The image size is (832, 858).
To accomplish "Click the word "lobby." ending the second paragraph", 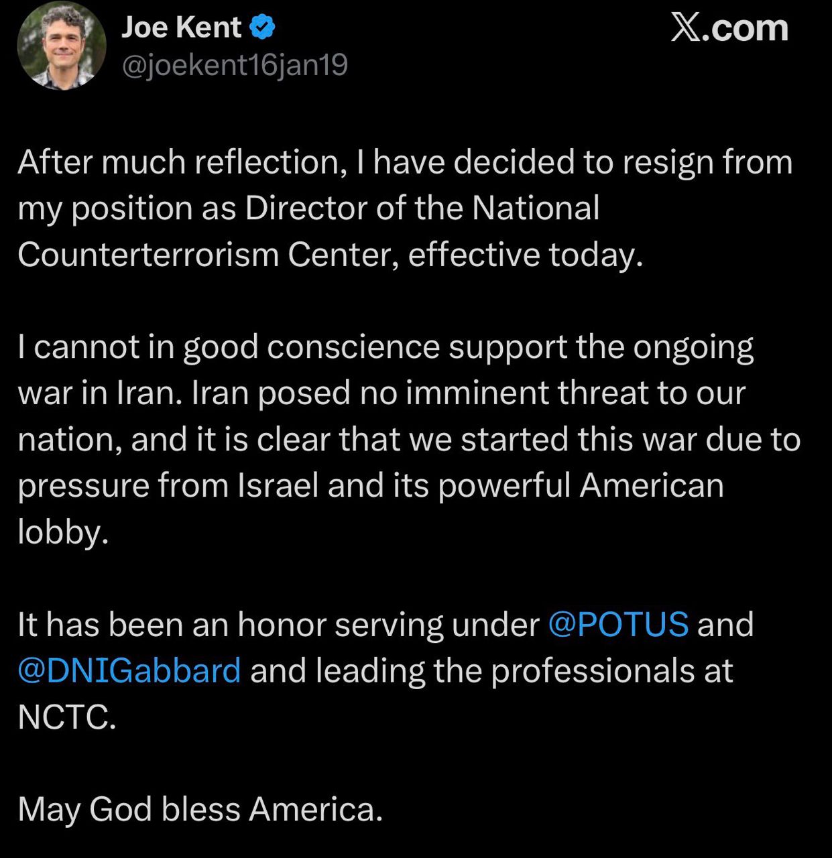I will point(63,532).
